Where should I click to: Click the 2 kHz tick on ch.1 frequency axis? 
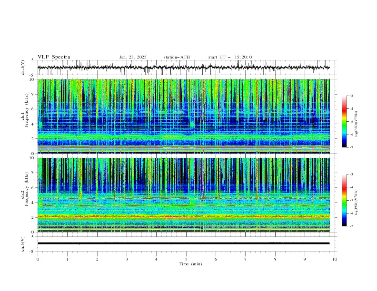pyautogui.click(x=33, y=139)
